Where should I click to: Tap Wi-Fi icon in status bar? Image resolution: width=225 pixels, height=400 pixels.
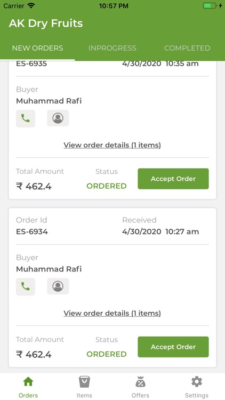[31, 6]
